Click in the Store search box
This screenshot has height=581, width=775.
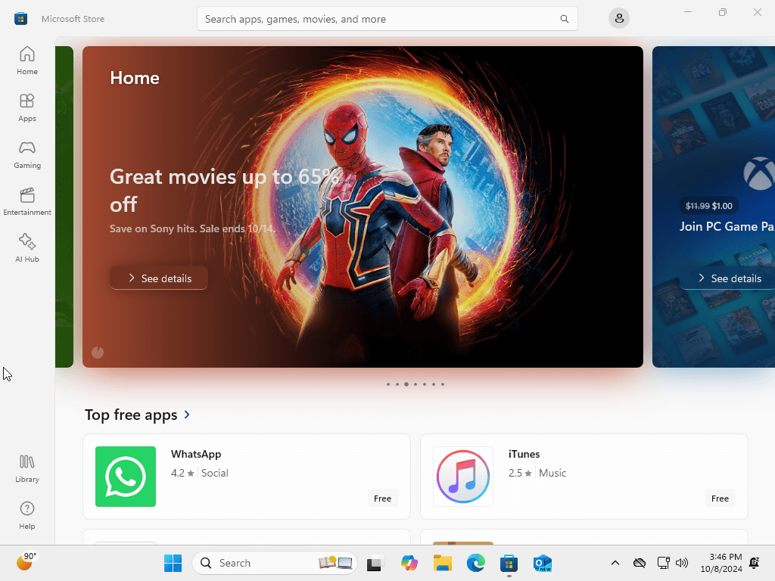point(387,19)
